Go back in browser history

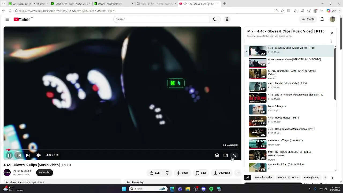point(3,11)
